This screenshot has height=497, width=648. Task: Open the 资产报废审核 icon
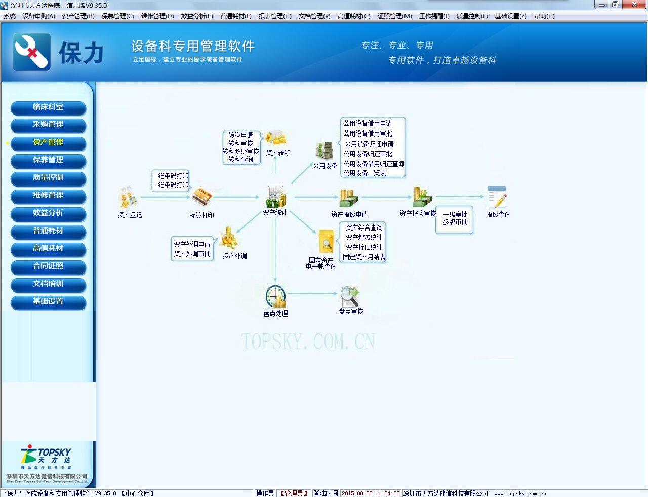click(422, 197)
